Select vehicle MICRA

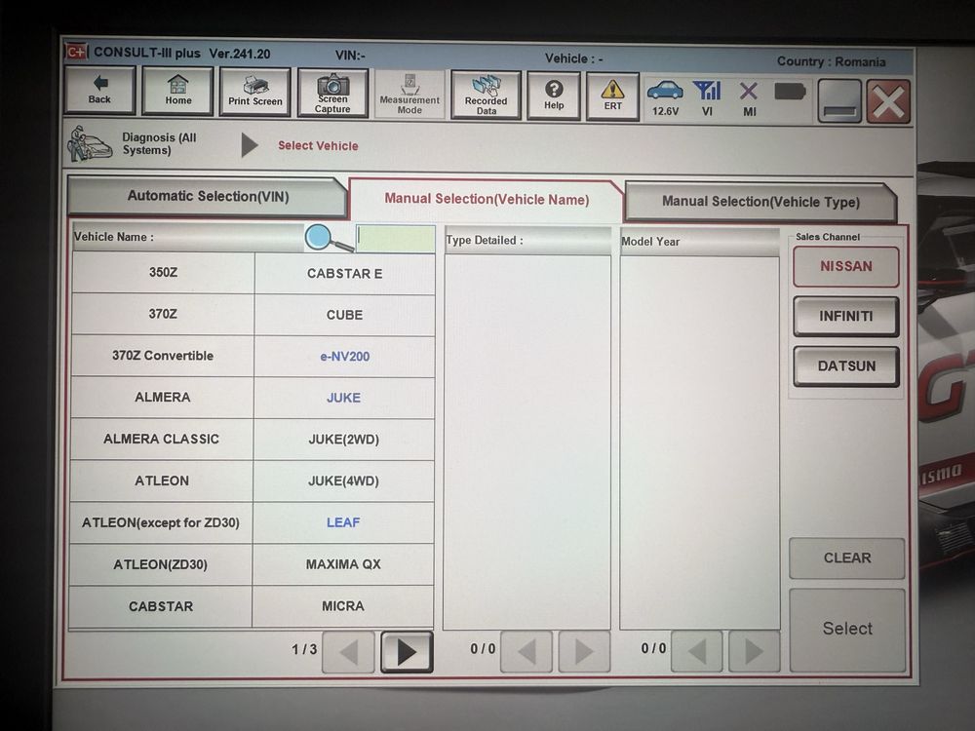[x=342, y=606]
